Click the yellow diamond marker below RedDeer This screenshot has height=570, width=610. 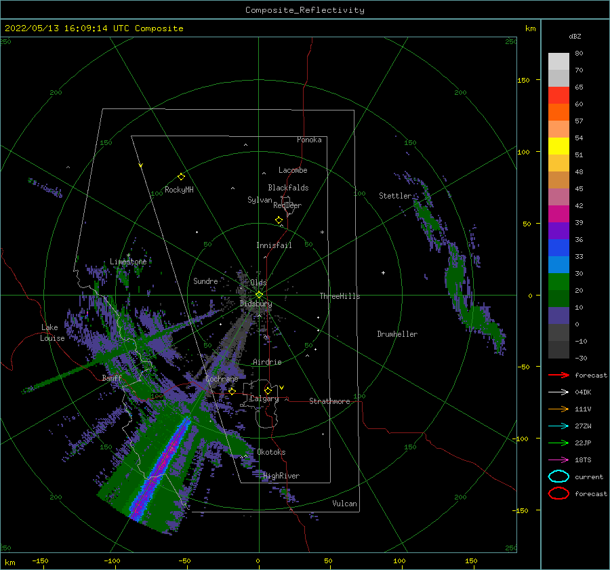pos(279,220)
